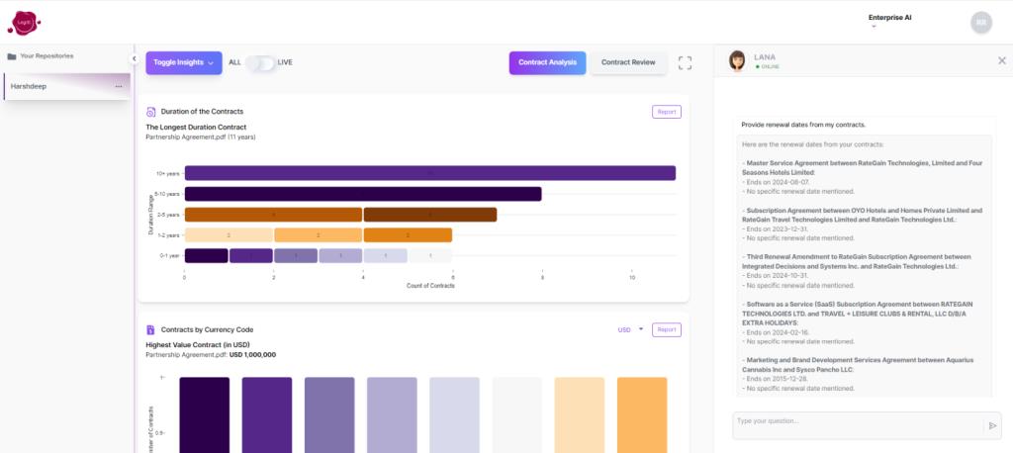Open the Harshdeep repository options menu

(x=119, y=87)
